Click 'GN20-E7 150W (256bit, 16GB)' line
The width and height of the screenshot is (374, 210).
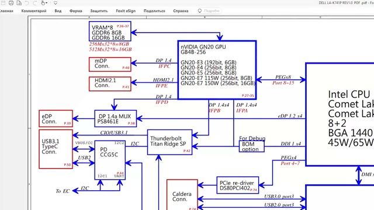(x=218, y=83)
